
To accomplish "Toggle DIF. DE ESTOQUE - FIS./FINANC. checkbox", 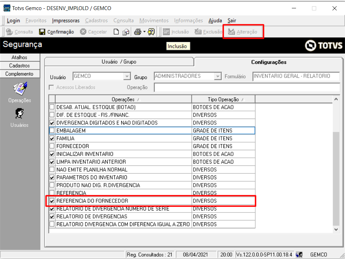I will (x=52, y=115).
